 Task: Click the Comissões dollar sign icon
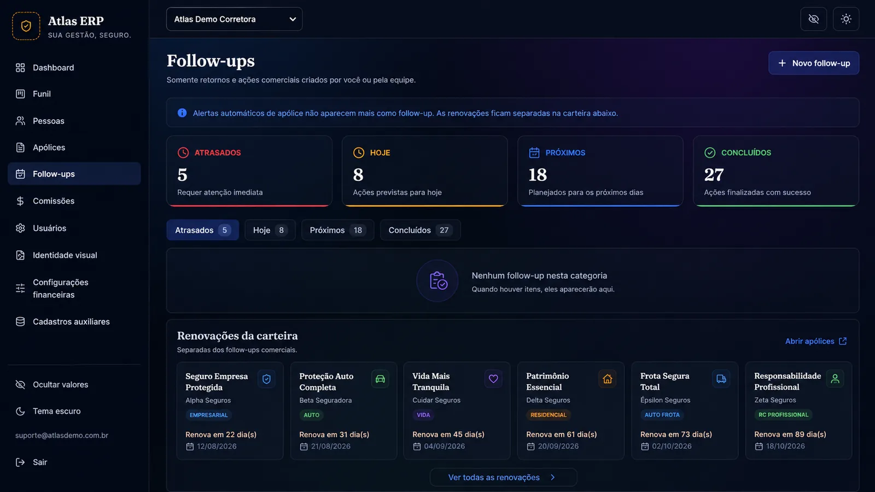coord(20,201)
